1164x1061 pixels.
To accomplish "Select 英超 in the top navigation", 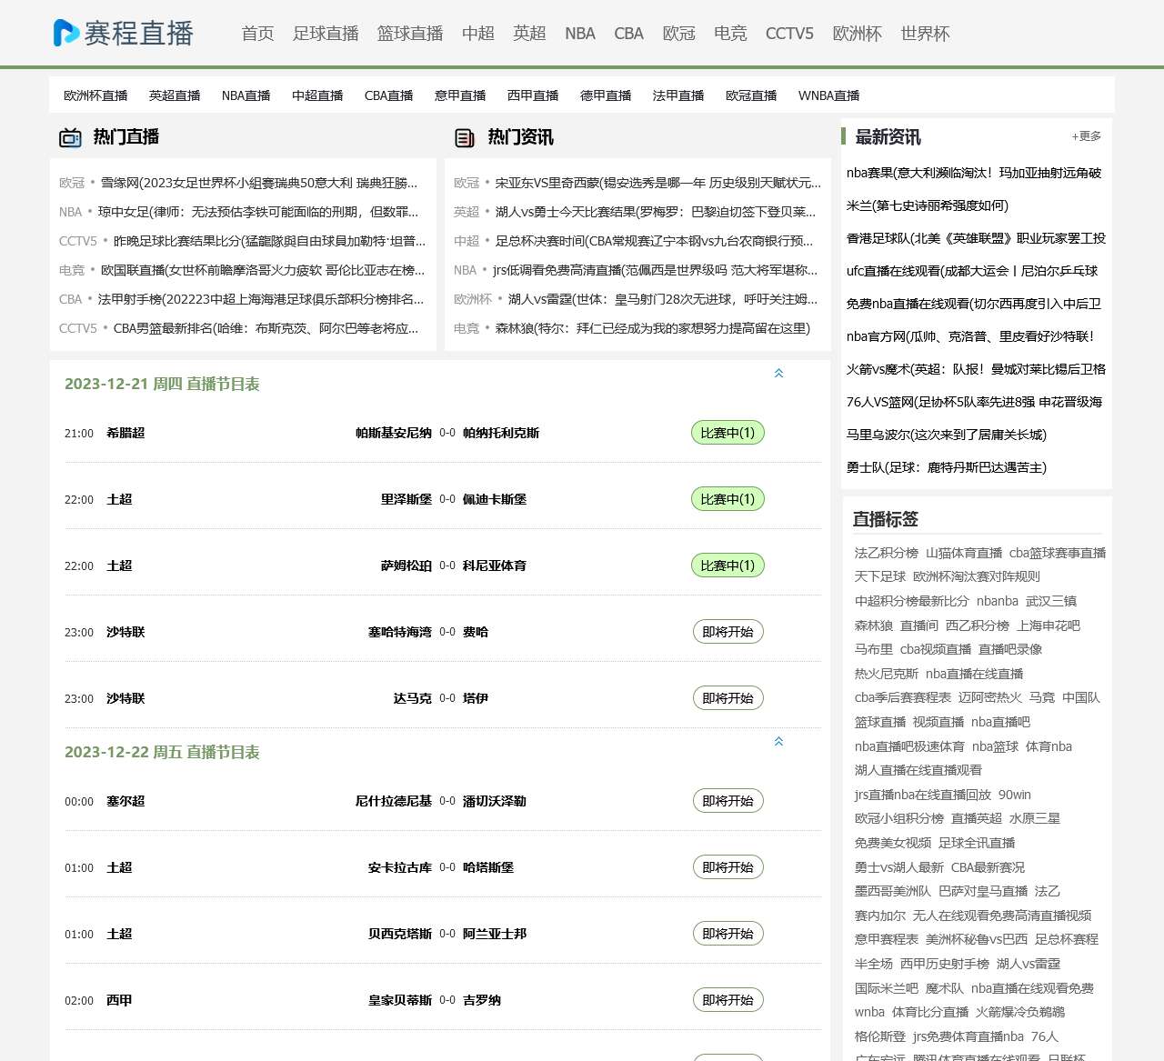I will tap(529, 34).
